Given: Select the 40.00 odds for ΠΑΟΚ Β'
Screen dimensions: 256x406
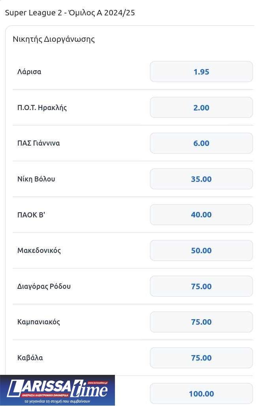Looking at the screenshot, I should (x=201, y=215).
